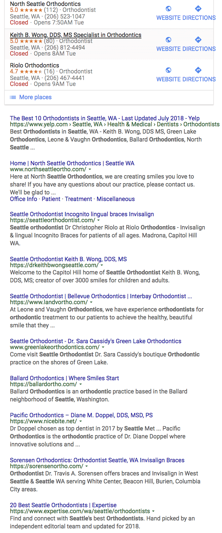Image resolution: width=222 pixels, height=533 pixels.
Task: Open dropdown arrow beside seattleorthodontist.com URL
Action: click(x=98, y=220)
